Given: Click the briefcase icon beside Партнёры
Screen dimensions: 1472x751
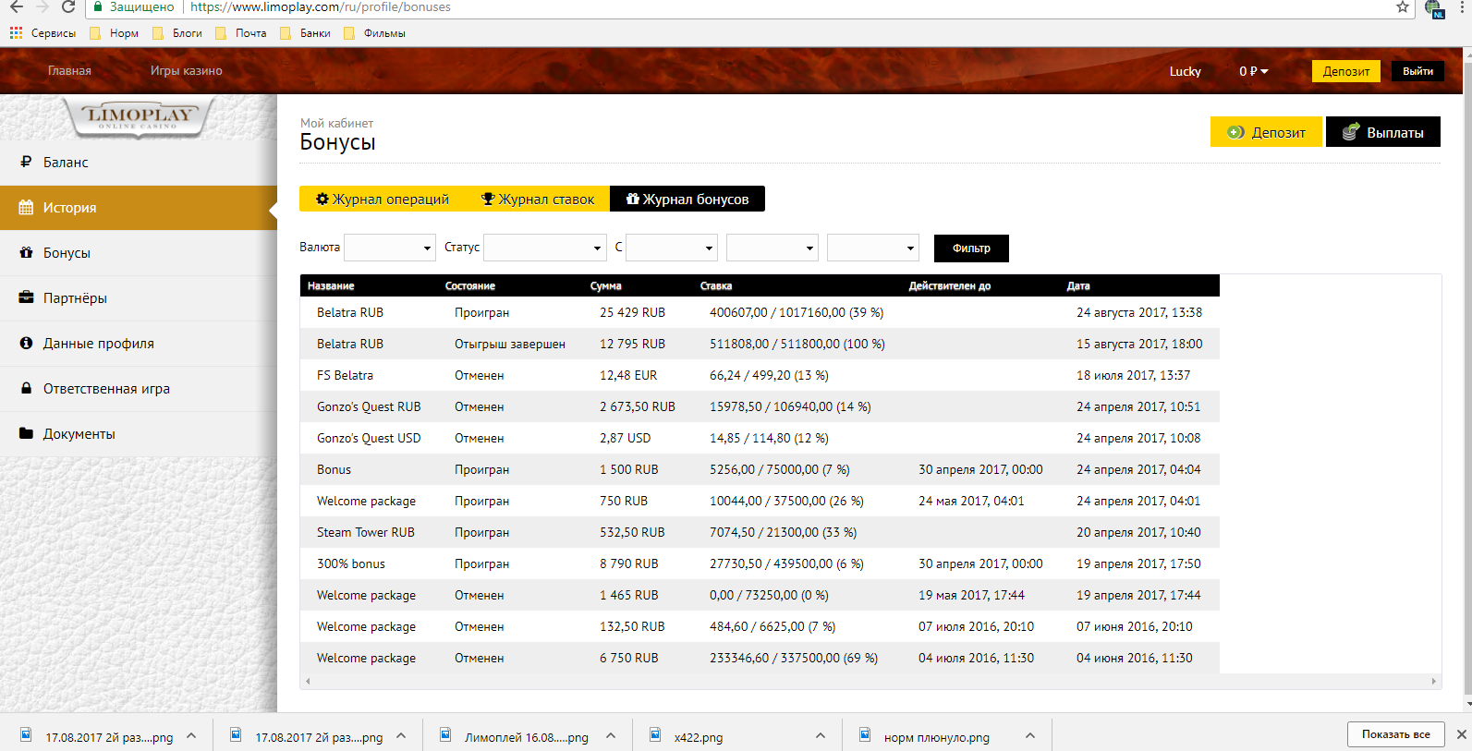Looking at the screenshot, I should click(26, 297).
